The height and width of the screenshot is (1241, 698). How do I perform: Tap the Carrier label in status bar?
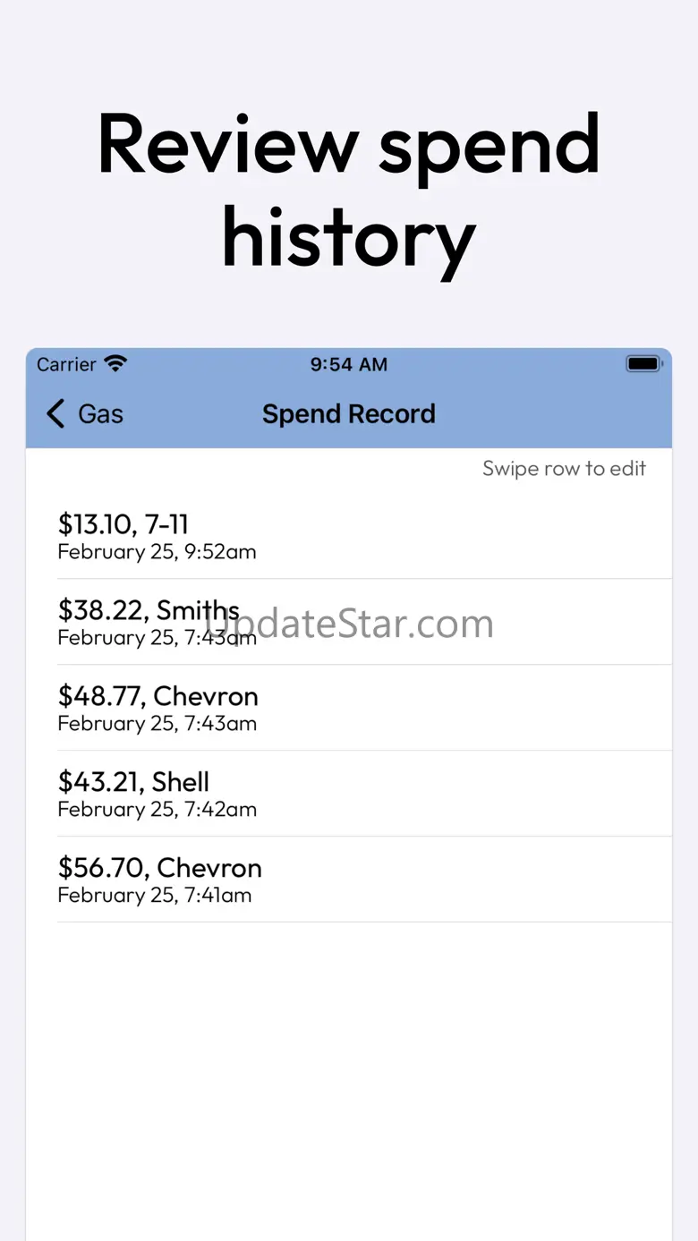coord(66,364)
